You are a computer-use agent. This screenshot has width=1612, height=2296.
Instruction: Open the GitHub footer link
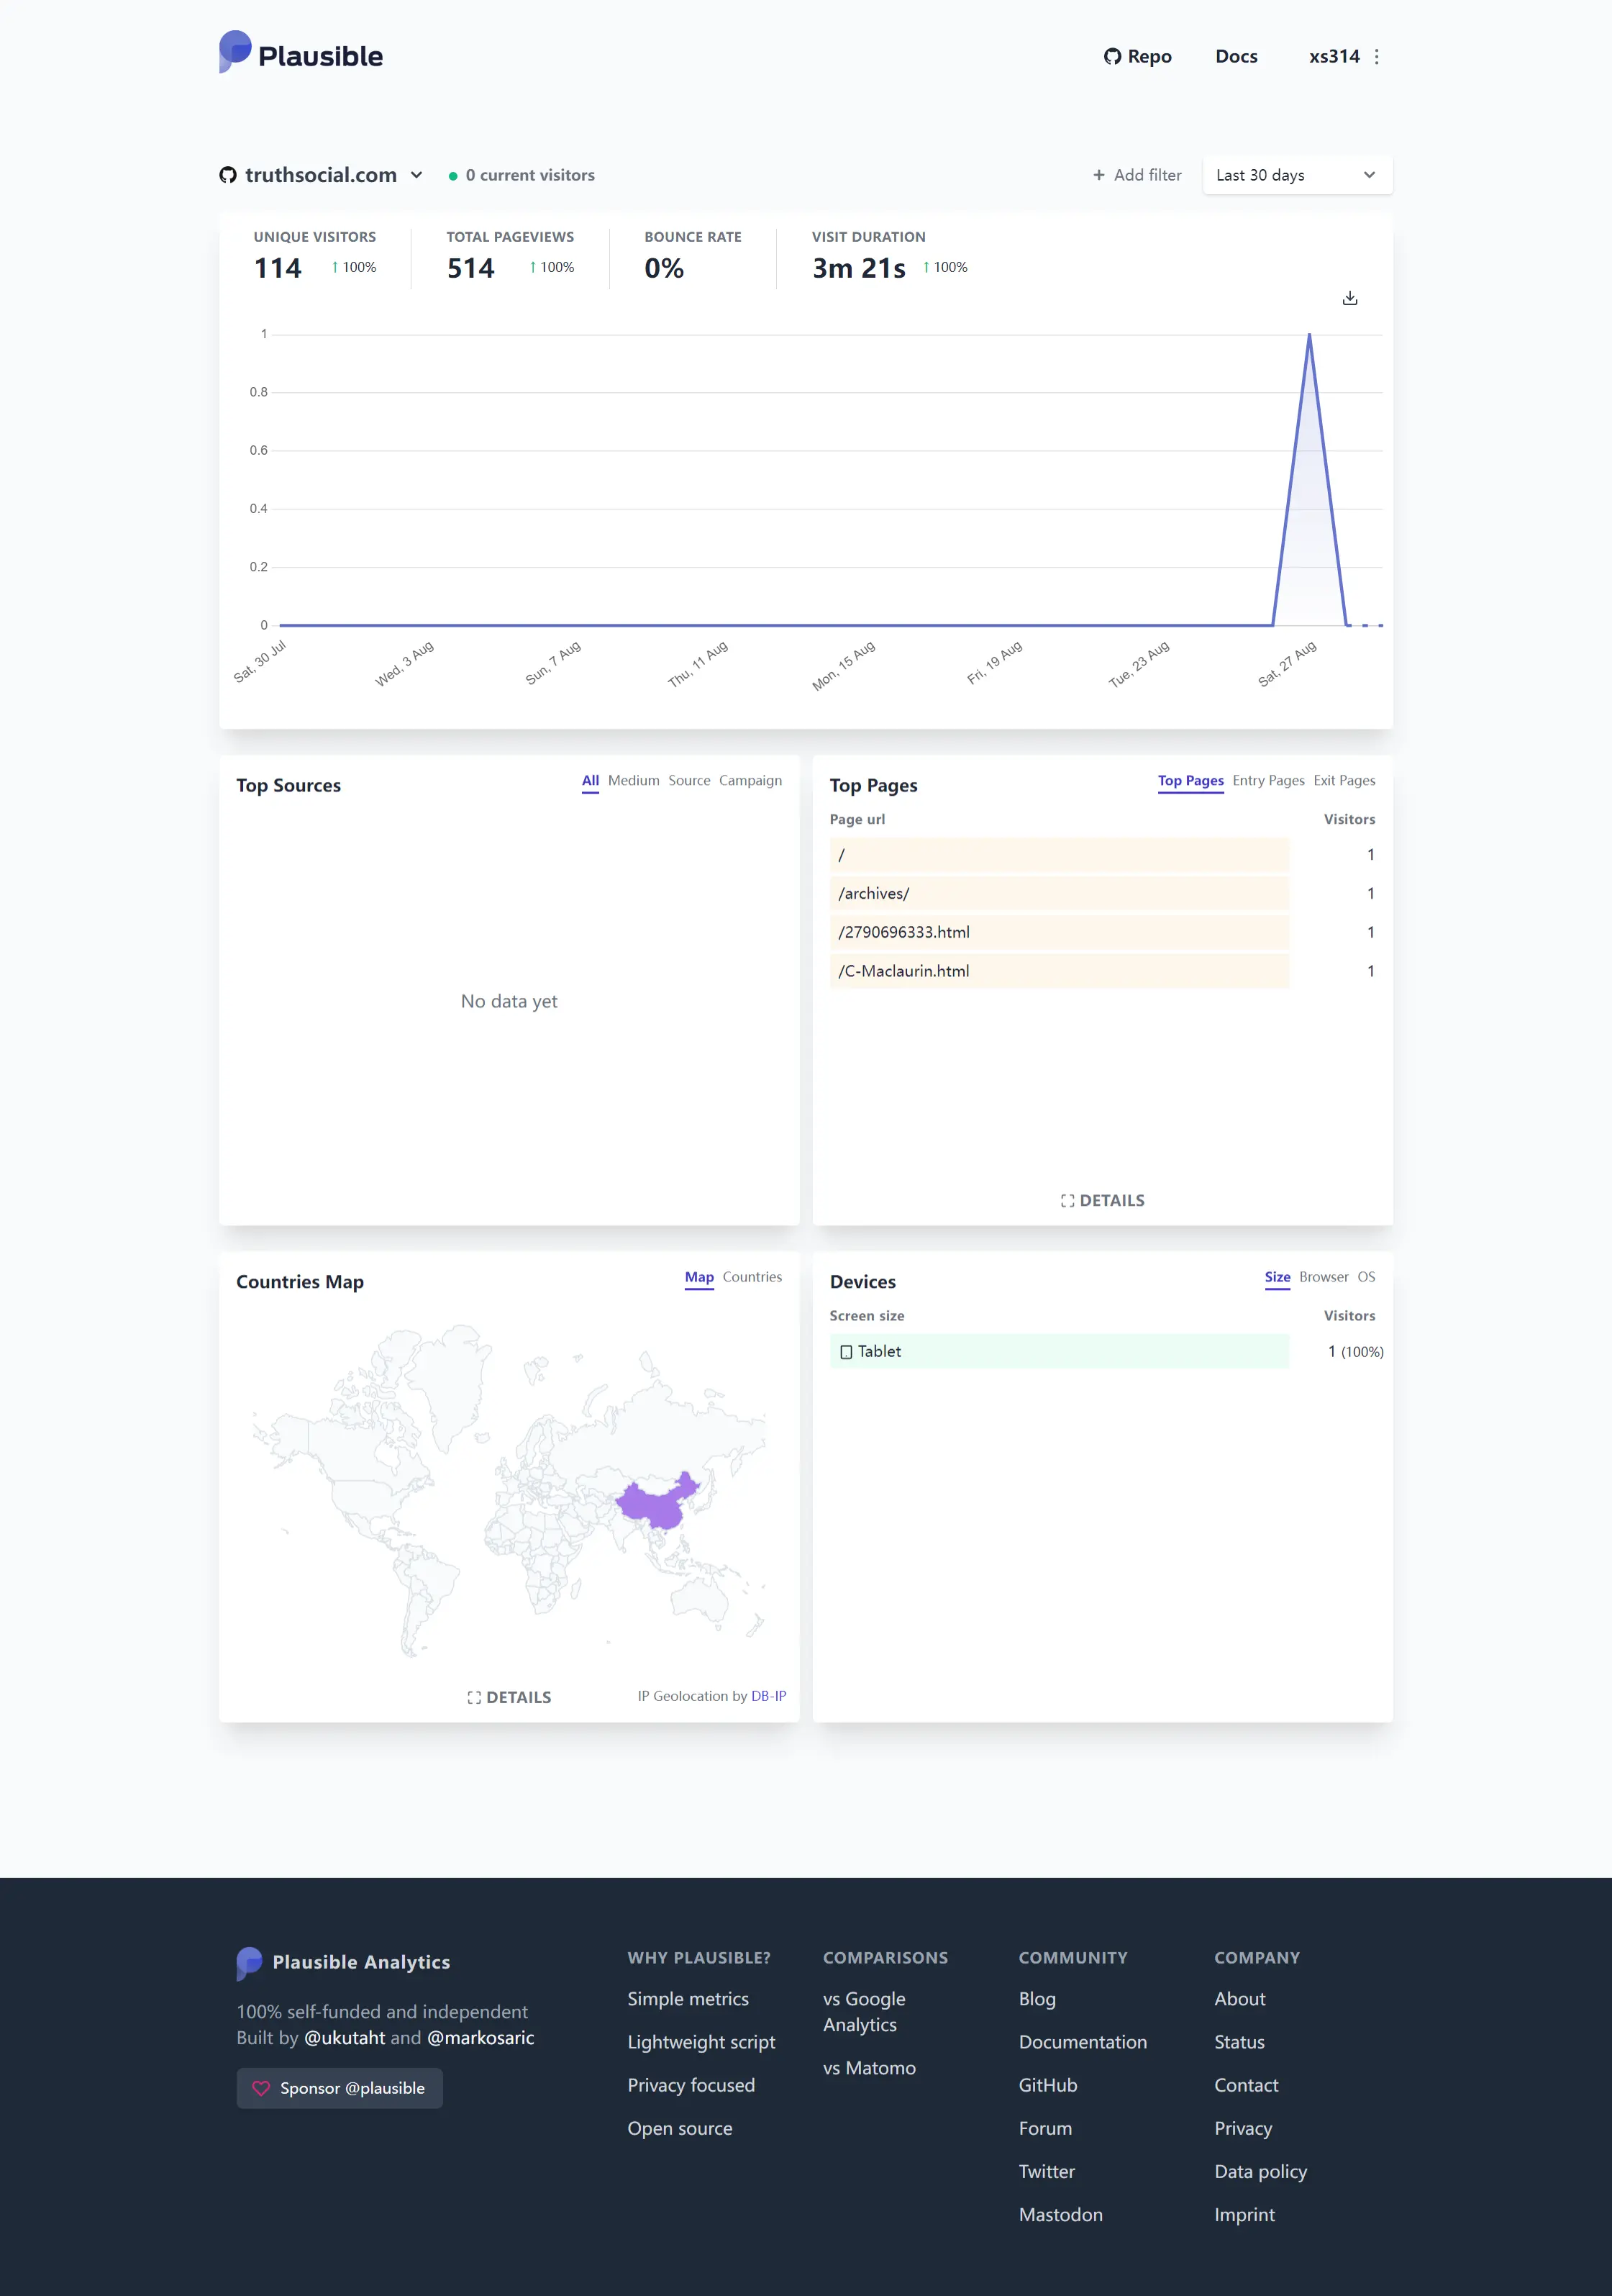tap(1048, 2086)
